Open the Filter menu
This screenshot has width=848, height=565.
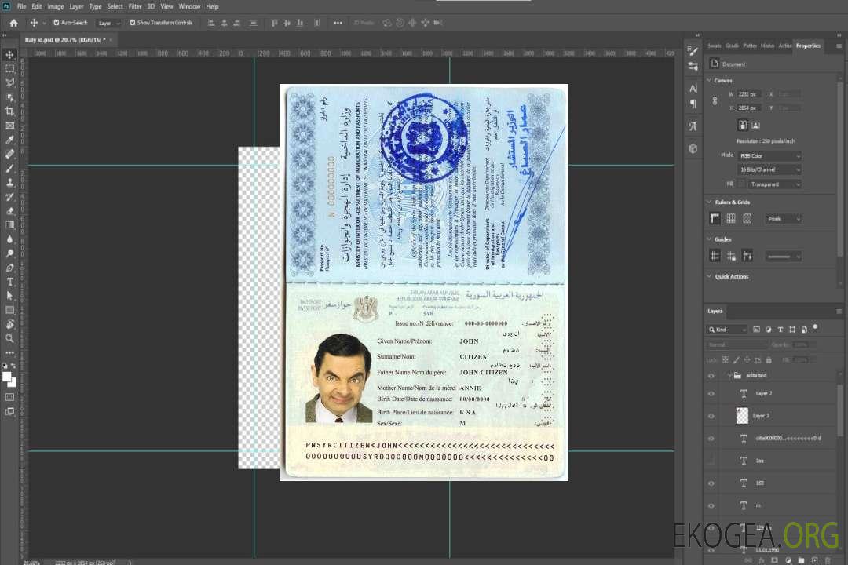[135, 6]
